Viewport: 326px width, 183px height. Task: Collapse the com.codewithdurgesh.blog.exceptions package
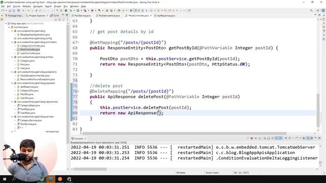point(12,72)
